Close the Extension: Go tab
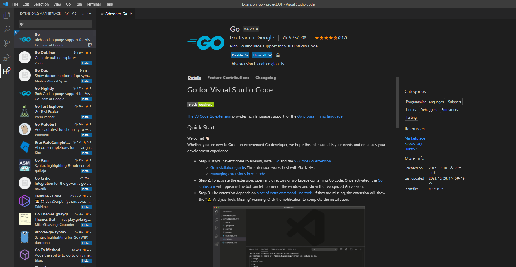Image resolution: width=516 pixels, height=267 pixels. pos(131,14)
